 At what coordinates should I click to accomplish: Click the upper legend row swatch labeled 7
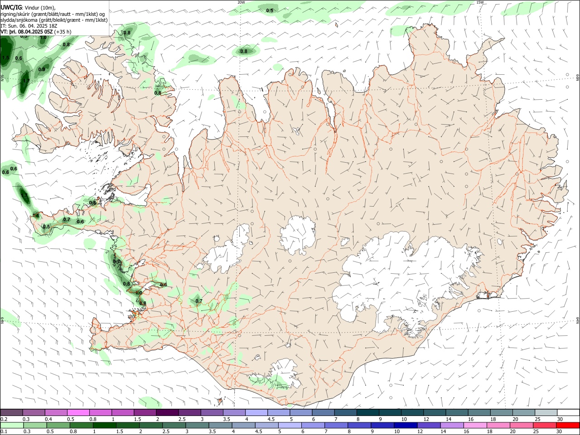point(346,412)
